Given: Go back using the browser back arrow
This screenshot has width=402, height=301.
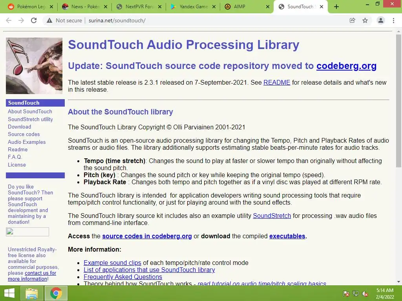Looking at the screenshot, I should tap(9, 20).
